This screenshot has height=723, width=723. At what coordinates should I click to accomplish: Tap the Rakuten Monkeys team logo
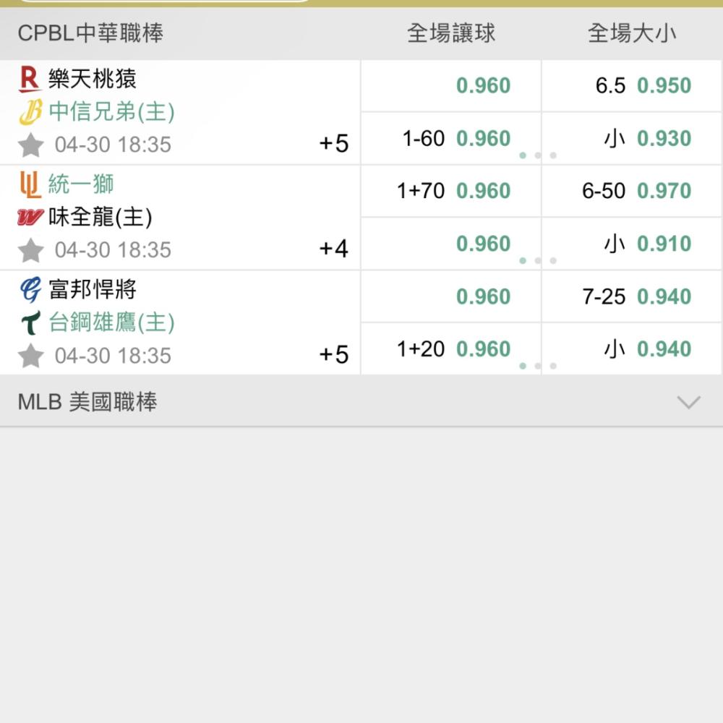[30, 79]
